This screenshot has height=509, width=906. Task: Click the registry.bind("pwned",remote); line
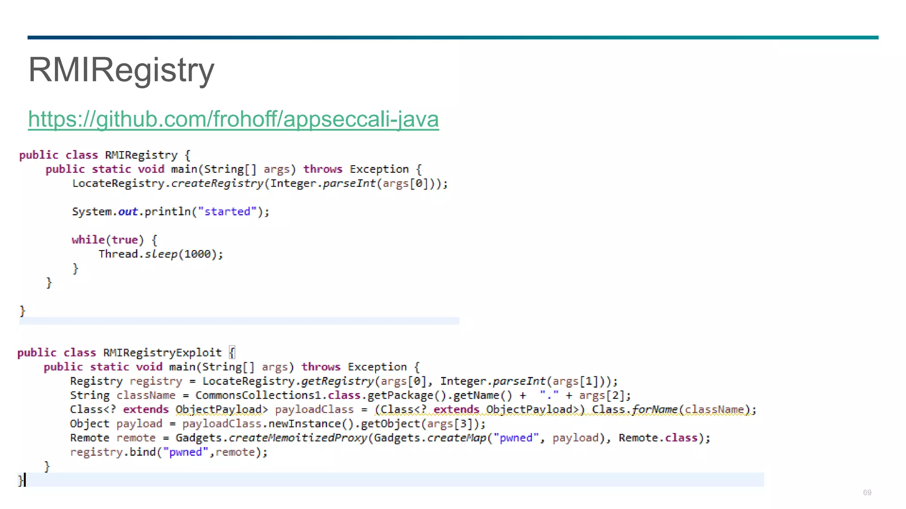pyautogui.click(x=169, y=452)
